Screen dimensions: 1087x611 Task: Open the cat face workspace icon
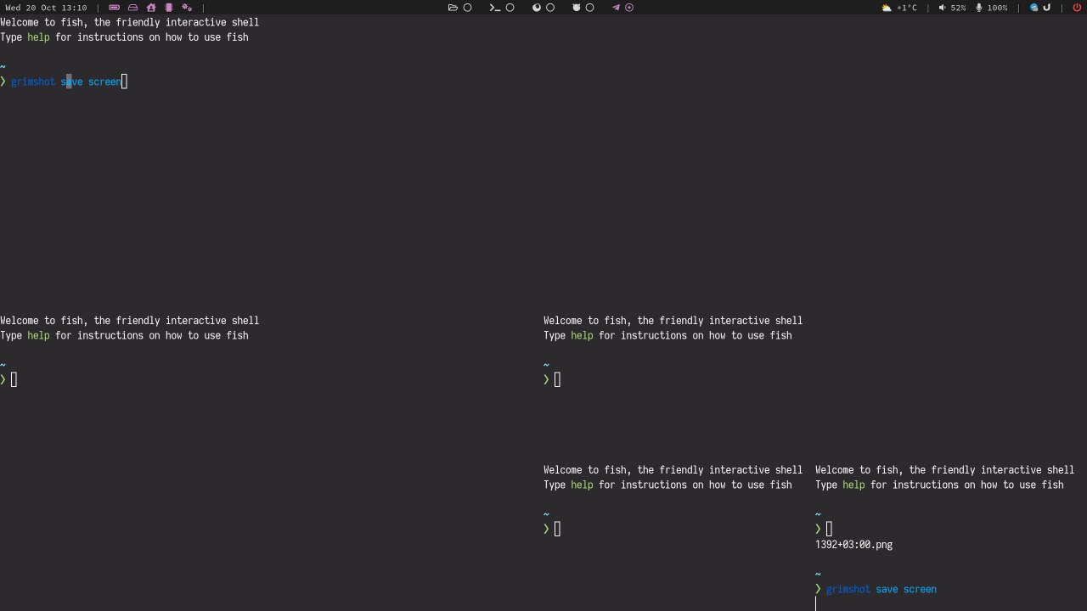tap(577, 8)
